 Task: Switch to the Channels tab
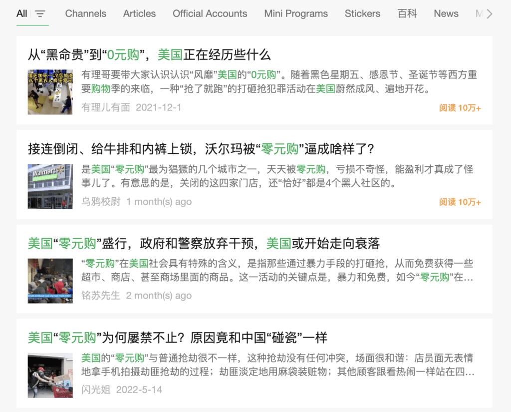(85, 13)
